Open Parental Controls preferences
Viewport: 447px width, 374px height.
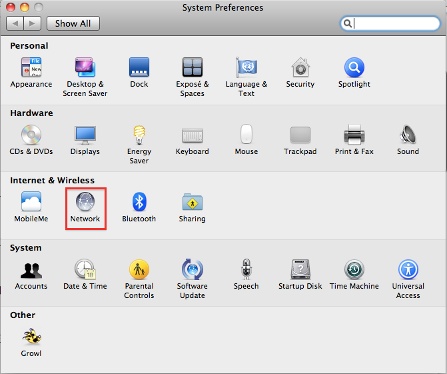pyautogui.click(x=139, y=269)
